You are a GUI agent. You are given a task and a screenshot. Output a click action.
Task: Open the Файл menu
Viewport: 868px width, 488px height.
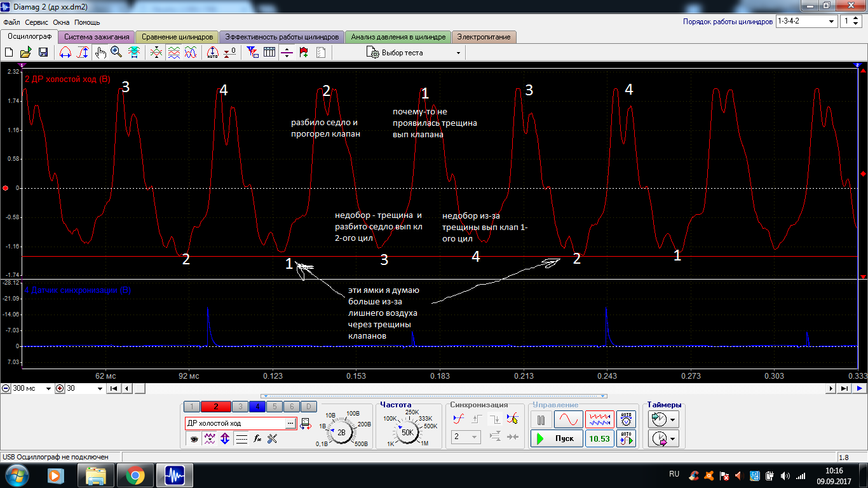[11, 22]
